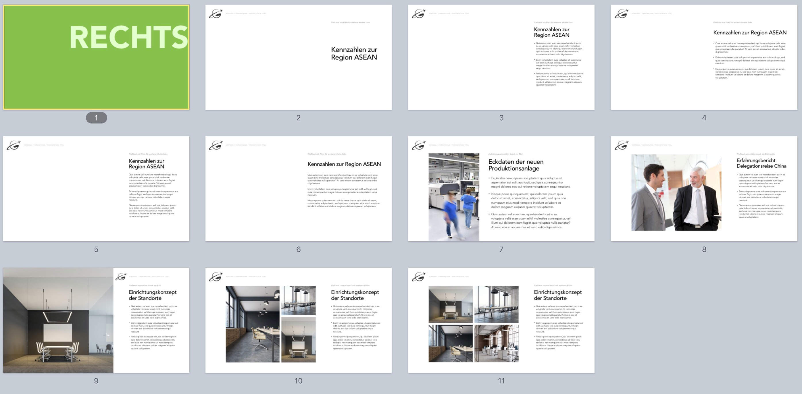Click the plane logo on slide 8

tap(622, 145)
